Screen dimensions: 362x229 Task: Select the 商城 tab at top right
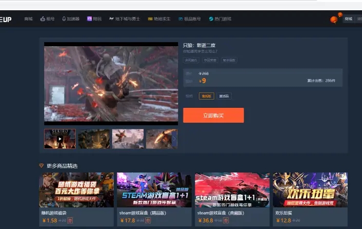pos(349,19)
